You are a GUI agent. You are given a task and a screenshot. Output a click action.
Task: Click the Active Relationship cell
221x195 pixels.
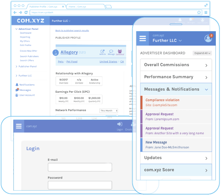click(x=94, y=81)
